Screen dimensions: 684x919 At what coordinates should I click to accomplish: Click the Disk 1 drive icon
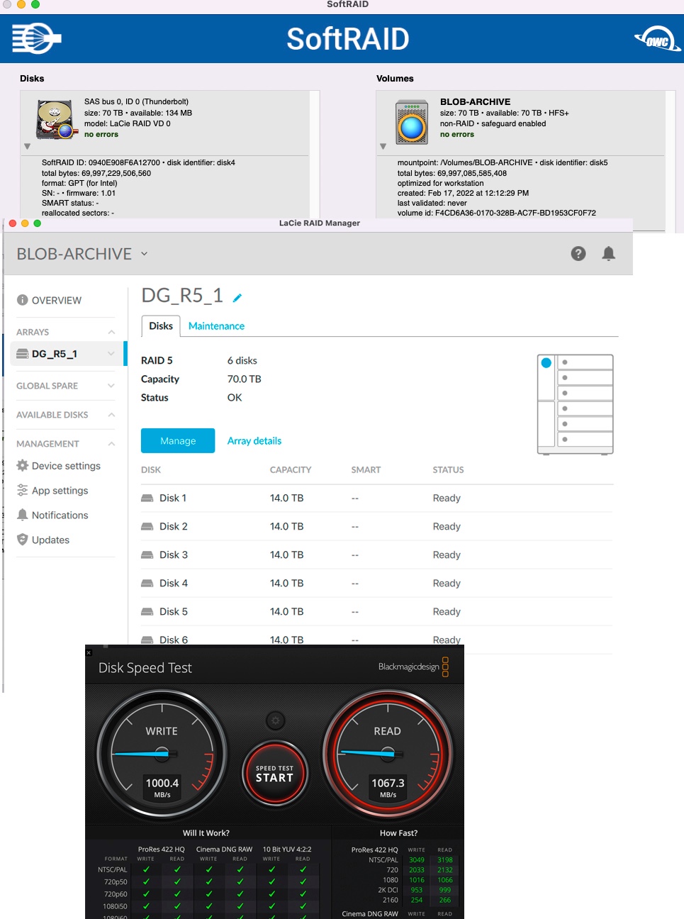click(147, 499)
